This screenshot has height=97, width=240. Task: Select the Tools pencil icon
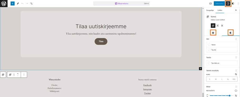click(x=18, y=3)
